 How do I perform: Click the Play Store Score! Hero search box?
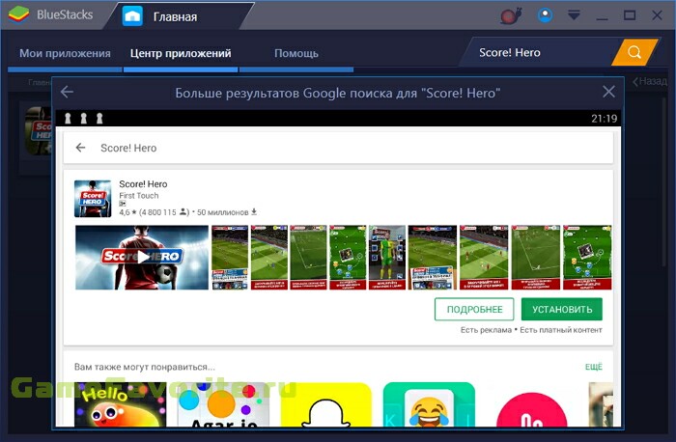point(338,148)
